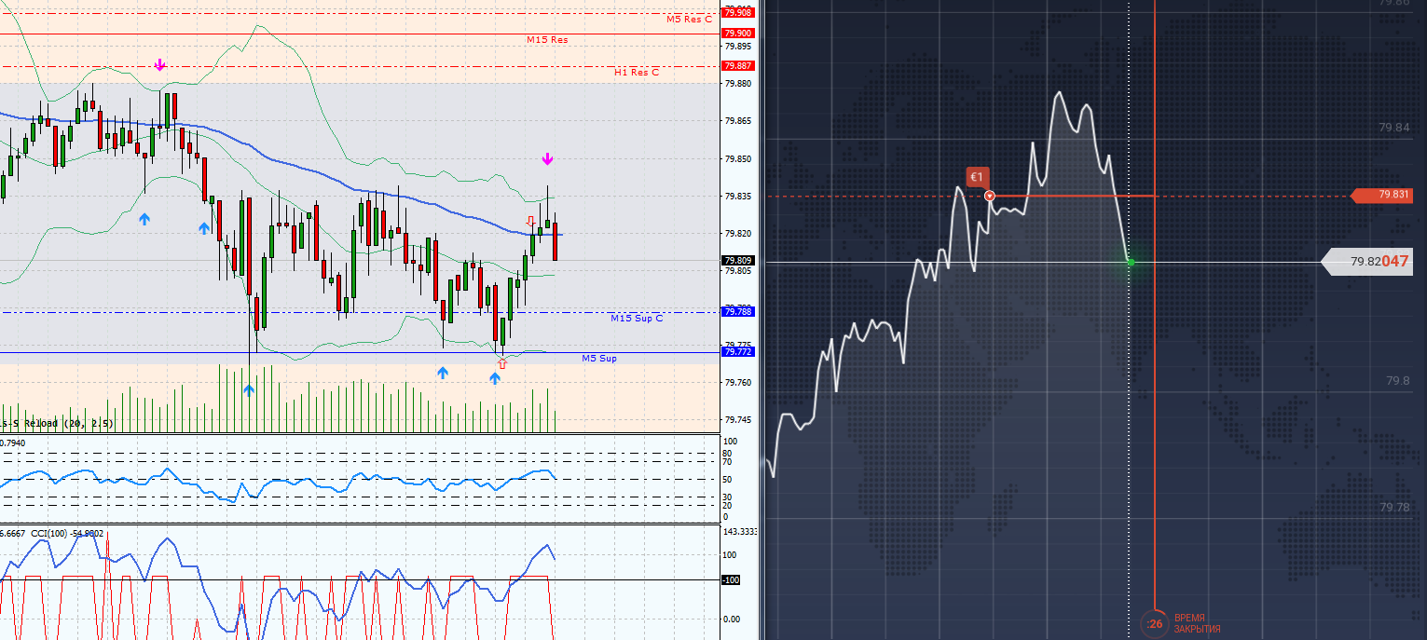Select the 79.908 resistance price label
Image resolution: width=1427 pixels, height=640 pixels.
pyautogui.click(x=738, y=12)
